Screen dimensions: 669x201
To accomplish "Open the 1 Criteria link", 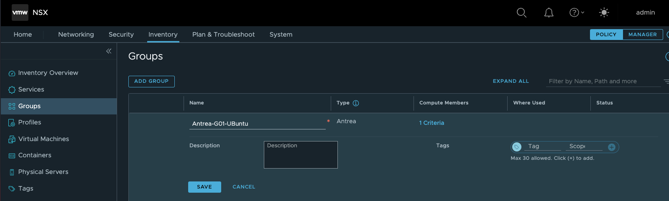I will coord(432,123).
